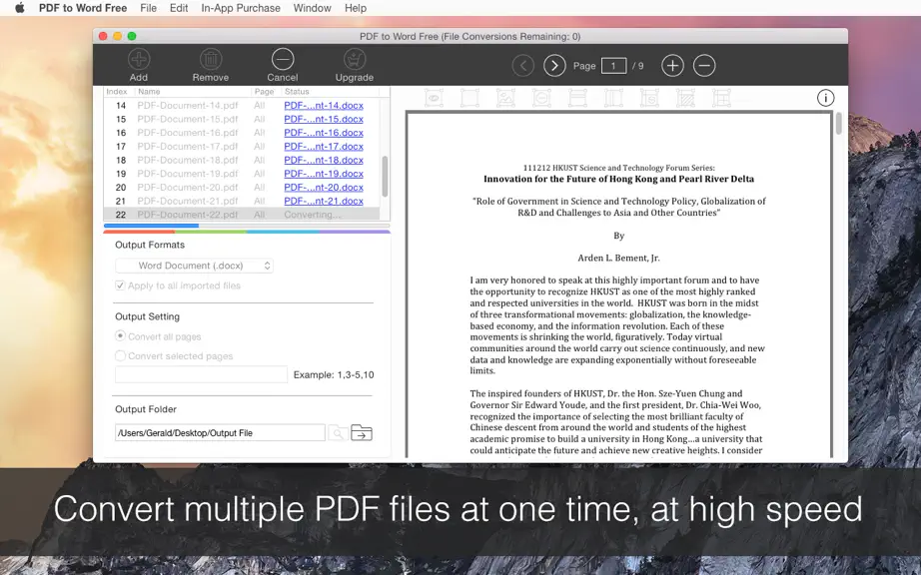Viewport: 921px width, 575px height.
Task: Open the PDF-...nt-16.docx link
Action: click(x=324, y=133)
